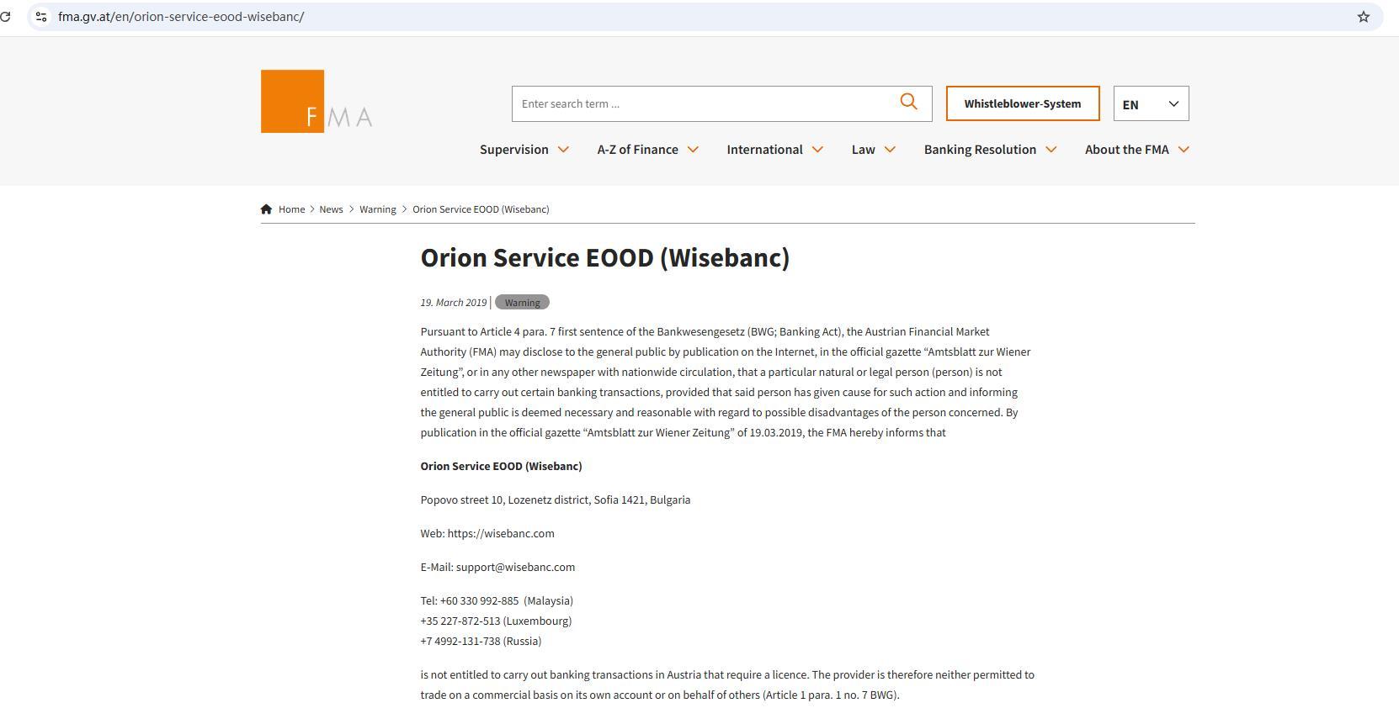
Task: Expand Law menu chevron
Action: point(890,150)
